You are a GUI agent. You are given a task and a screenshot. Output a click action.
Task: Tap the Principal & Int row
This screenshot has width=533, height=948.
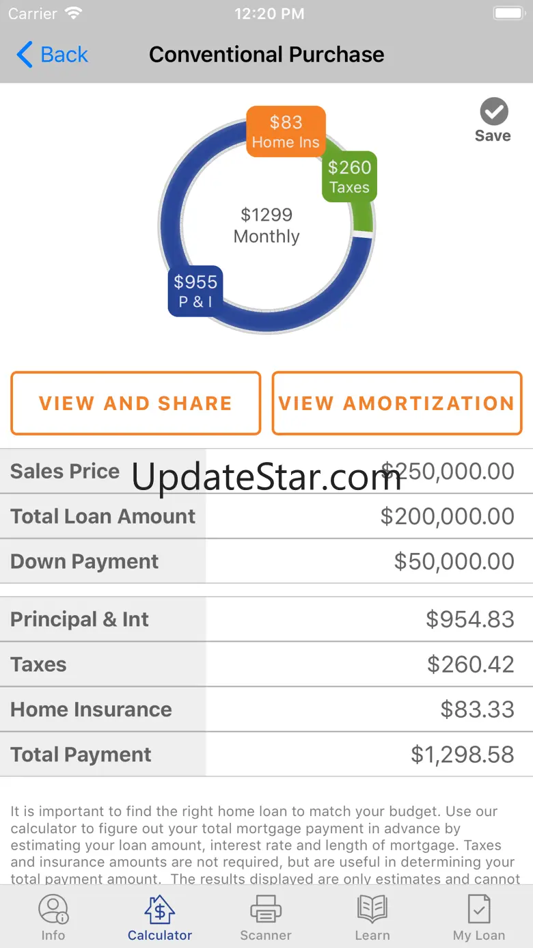coord(266,619)
